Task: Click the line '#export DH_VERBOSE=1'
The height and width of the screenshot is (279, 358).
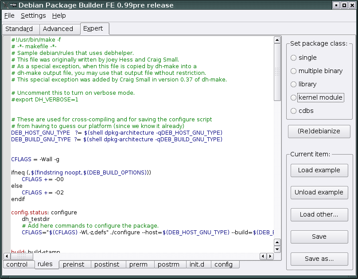Action: click(x=45, y=100)
